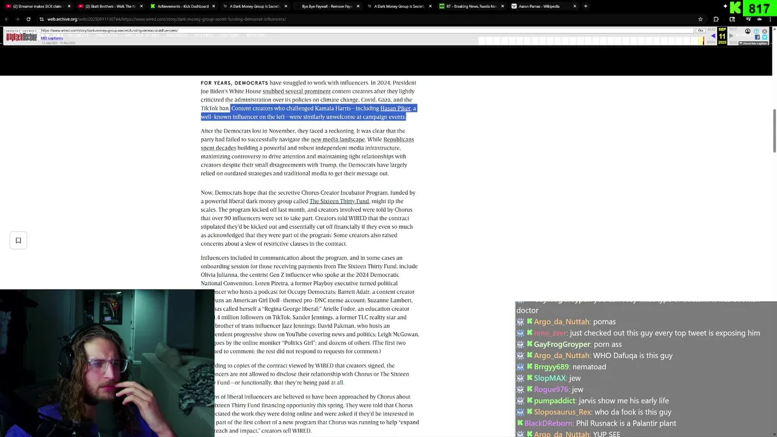777x437 pixels.
Task: Click chat username 'Rogue976'
Action: 551,390
